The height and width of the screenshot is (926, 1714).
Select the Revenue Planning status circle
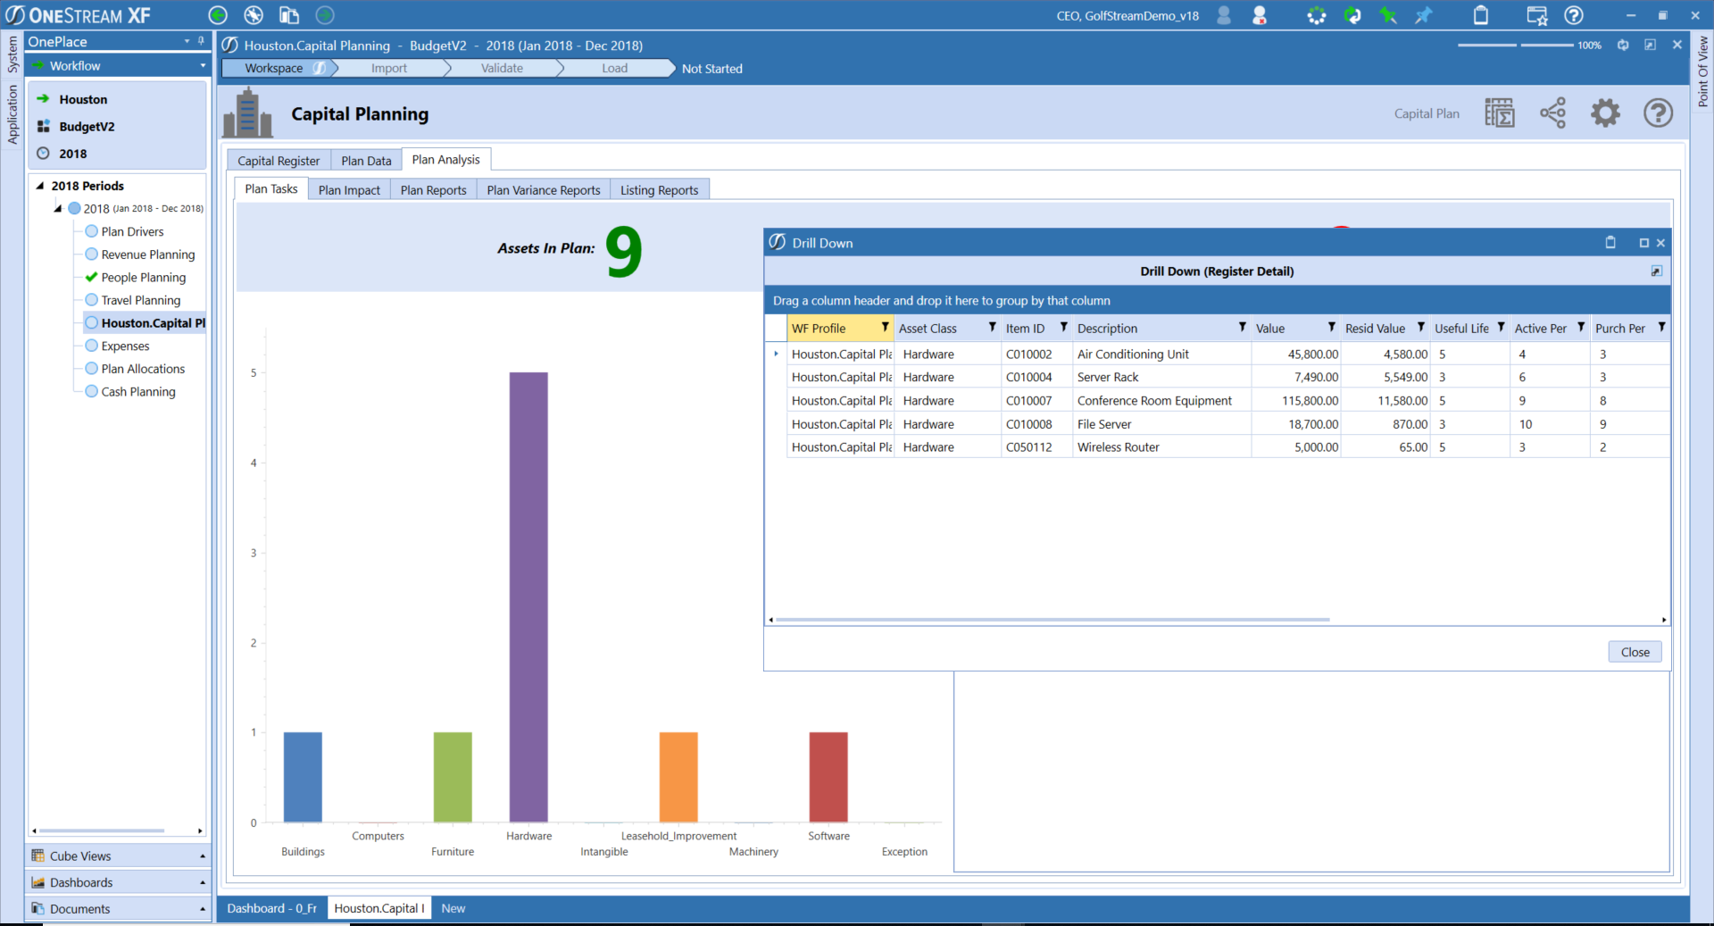click(x=91, y=254)
